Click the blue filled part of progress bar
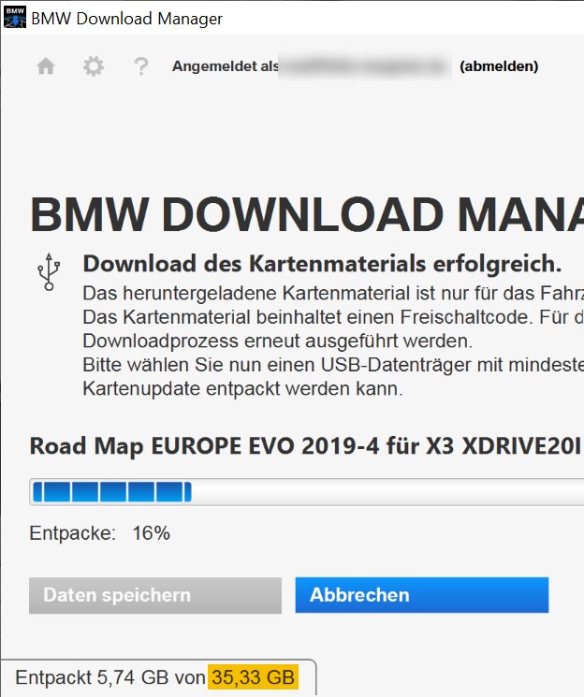This screenshot has height=697, width=584. click(110, 492)
